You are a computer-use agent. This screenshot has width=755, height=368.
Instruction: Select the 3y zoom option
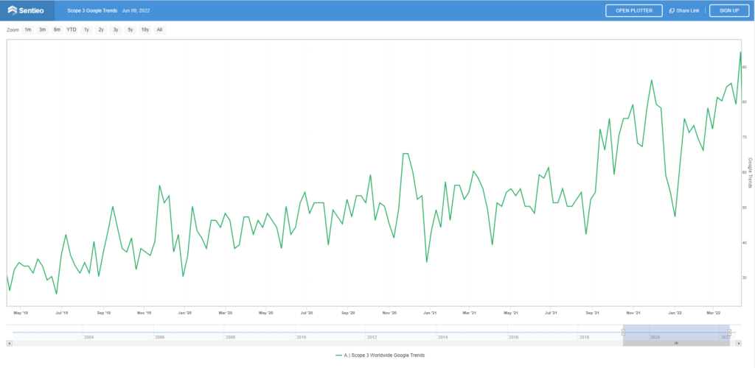116,29
